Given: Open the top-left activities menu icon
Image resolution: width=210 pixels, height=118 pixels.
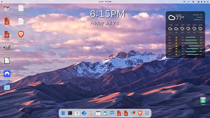Looking at the screenshot, I should tap(2, 2).
